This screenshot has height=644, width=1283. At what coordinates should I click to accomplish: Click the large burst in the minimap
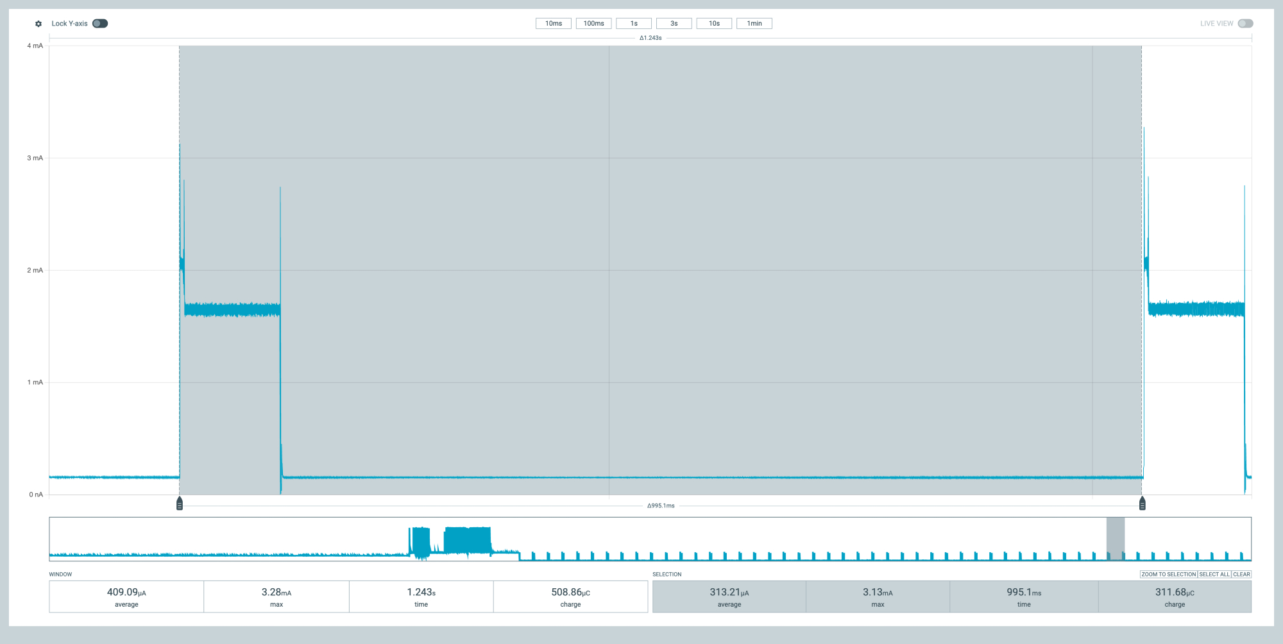tap(467, 540)
